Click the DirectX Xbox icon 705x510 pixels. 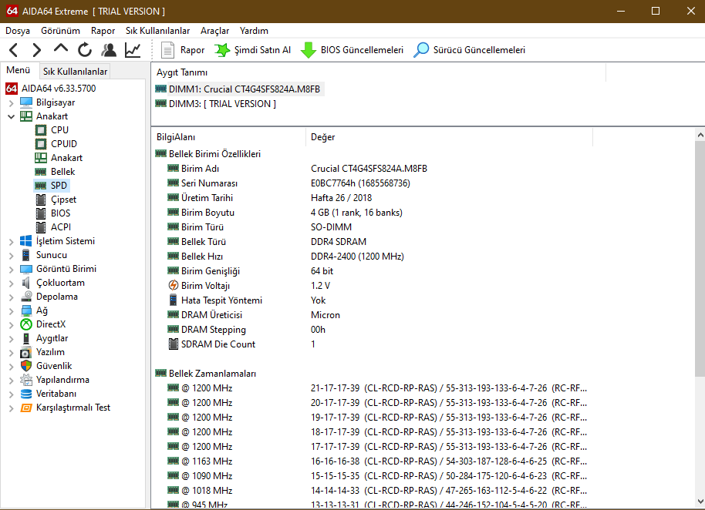[x=26, y=324]
